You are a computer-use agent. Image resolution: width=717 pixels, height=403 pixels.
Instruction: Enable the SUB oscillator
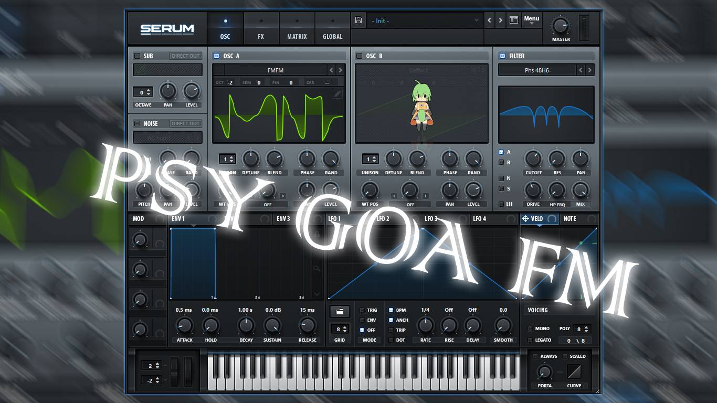pyautogui.click(x=138, y=56)
